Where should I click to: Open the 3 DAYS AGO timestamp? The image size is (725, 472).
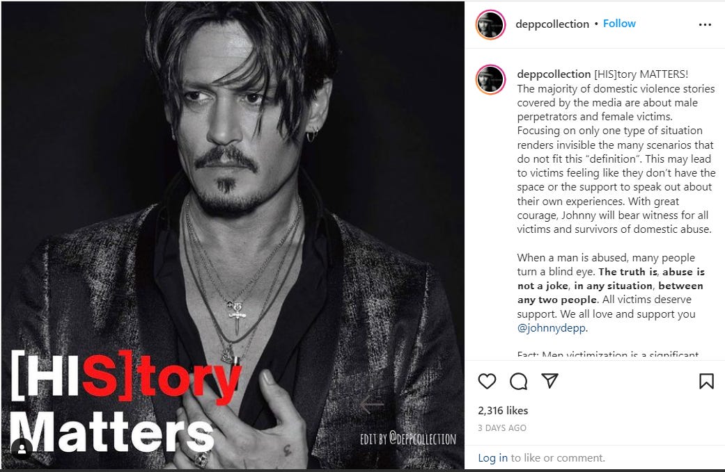501,428
